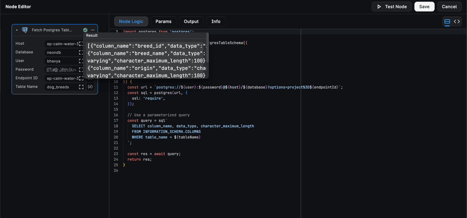The width and height of the screenshot is (467, 218).
Task: Collapse the Fetch Postgres Table node
Action: (x=17, y=30)
